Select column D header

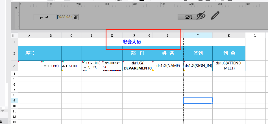click(x=92, y=36)
